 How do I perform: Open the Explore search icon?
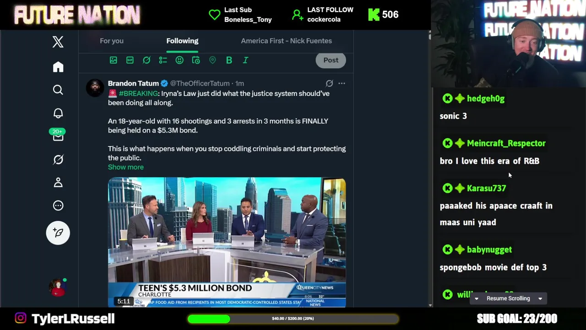pos(58,90)
